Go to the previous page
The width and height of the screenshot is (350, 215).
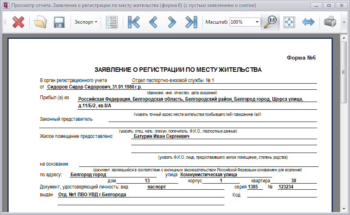pos(153,22)
